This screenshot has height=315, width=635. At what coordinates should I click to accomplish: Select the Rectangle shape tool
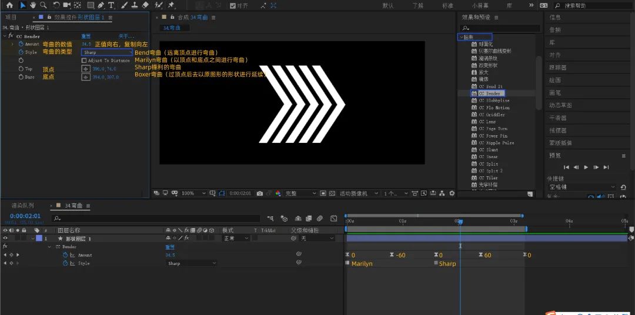coord(91,5)
